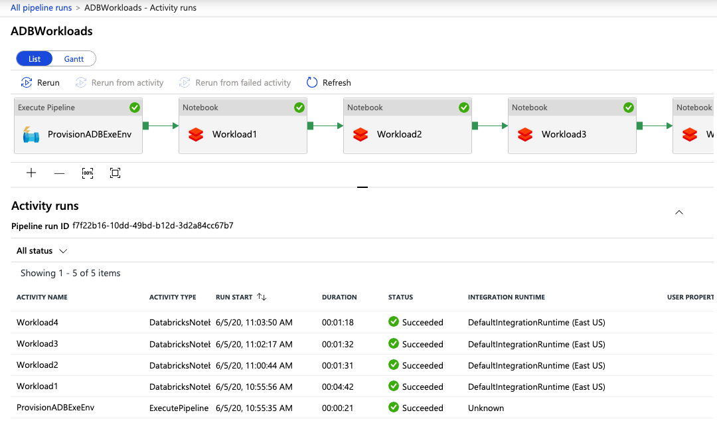Zoom in using the plus icon

(x=31, y=173)
